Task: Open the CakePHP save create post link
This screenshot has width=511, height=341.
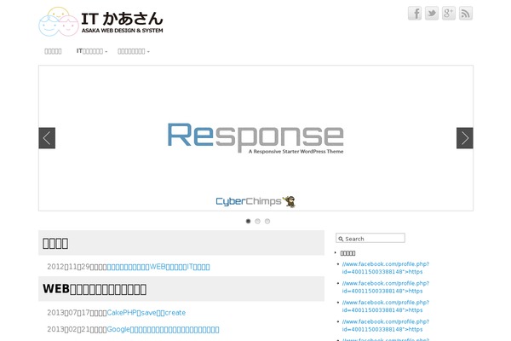Action: (146, 313)
